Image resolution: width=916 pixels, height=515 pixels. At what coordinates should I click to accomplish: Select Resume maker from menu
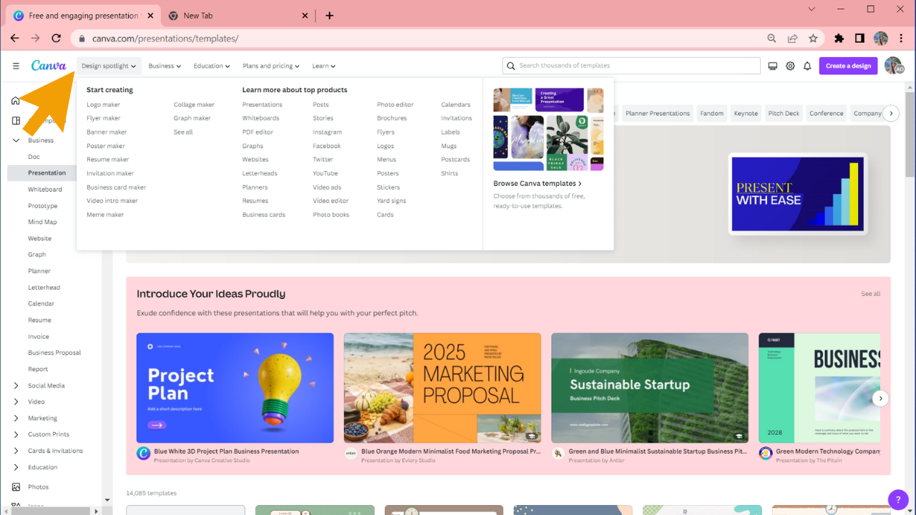pos(108,160)
